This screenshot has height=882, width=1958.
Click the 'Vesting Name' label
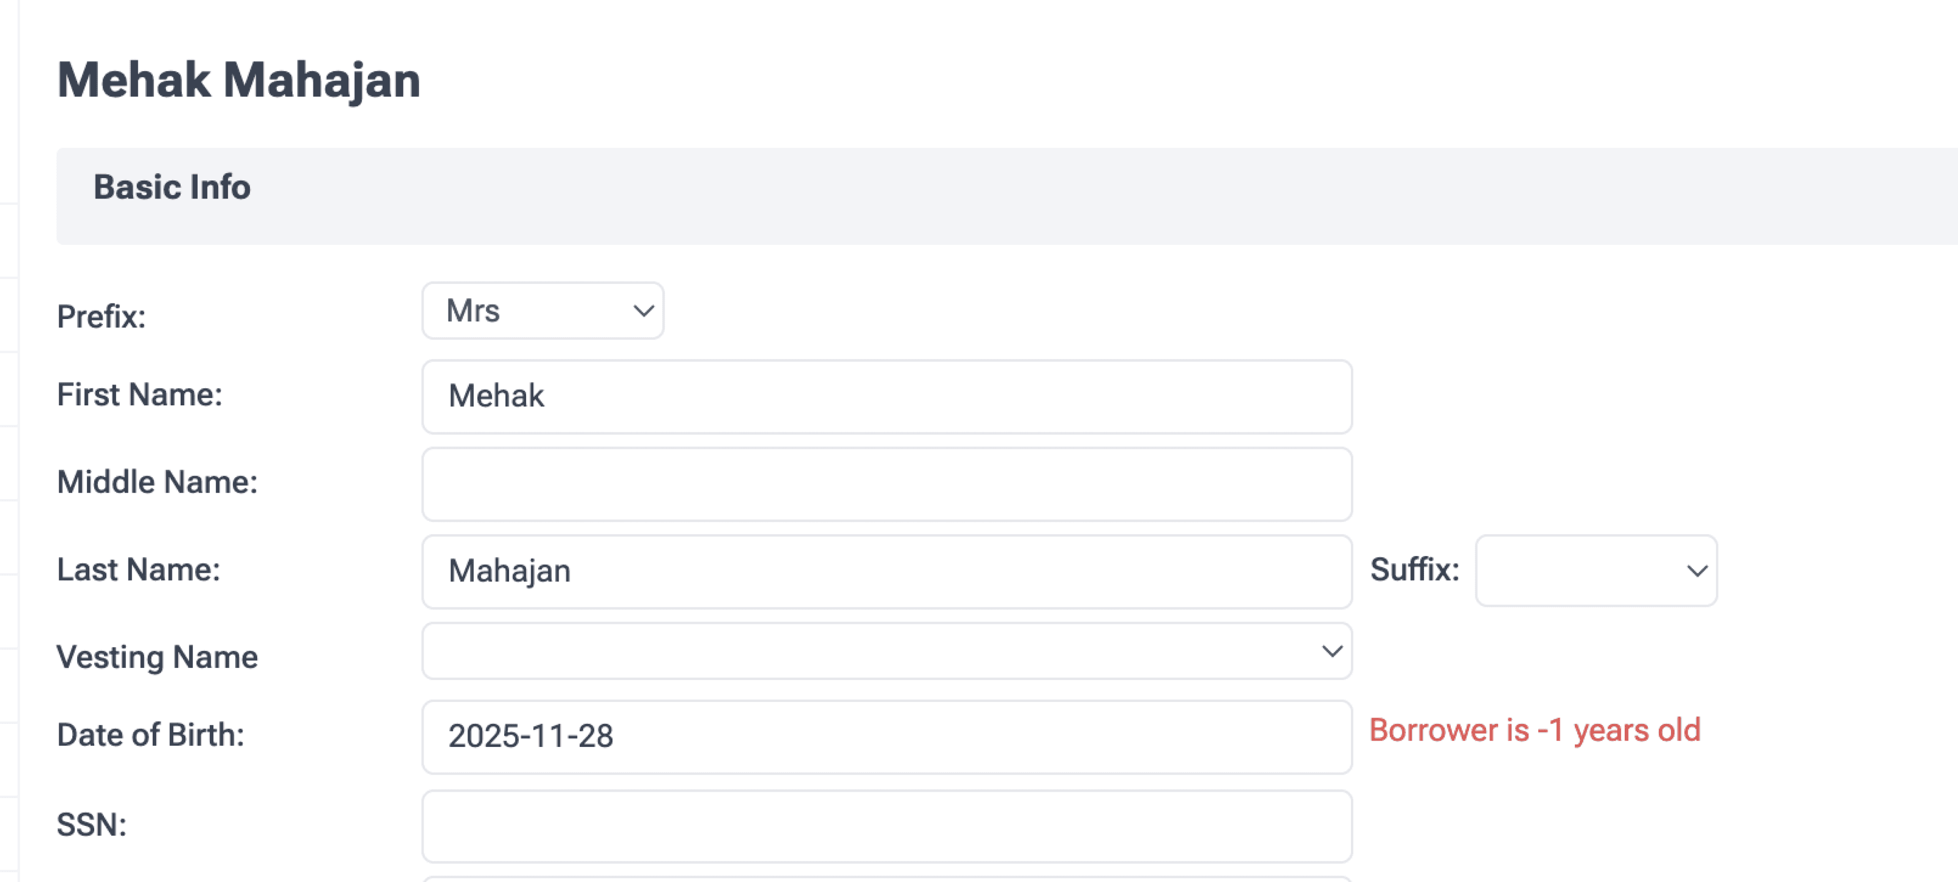[x=157, y=657]
